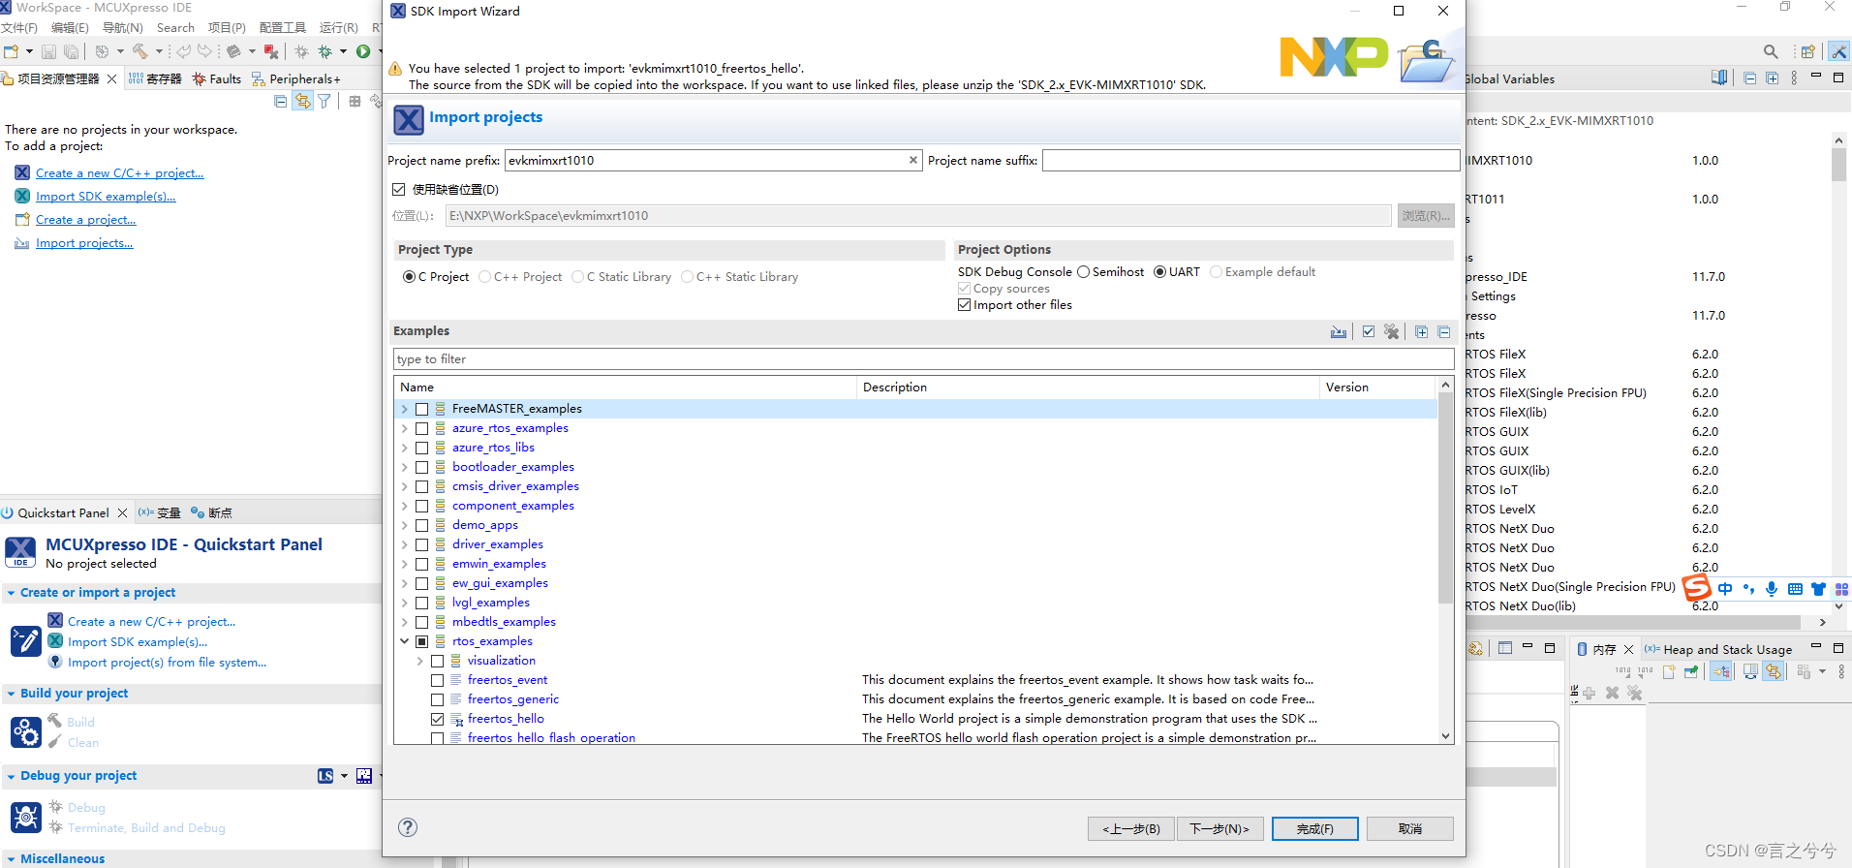
Task: Select C++ Static Library radio button
Action: click(687, 277)
